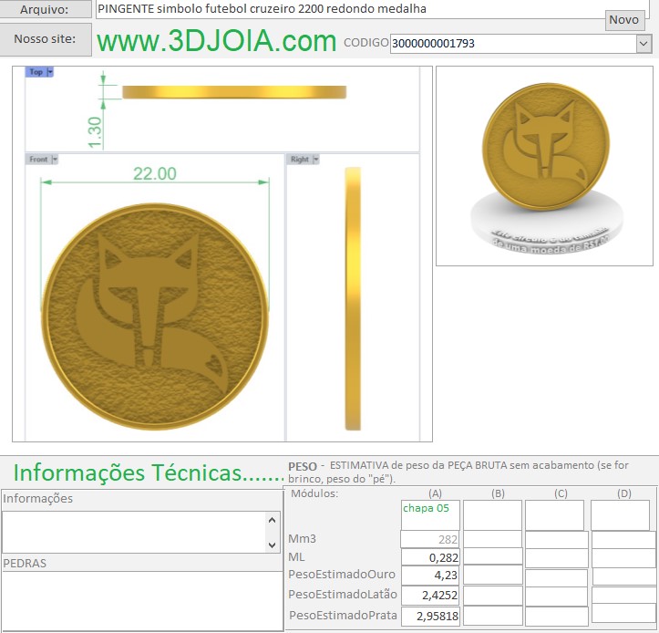Image resolution: width=659 pixels, height=633 pixels.
Task: Click the module C ML field
Action: [556, 557]
